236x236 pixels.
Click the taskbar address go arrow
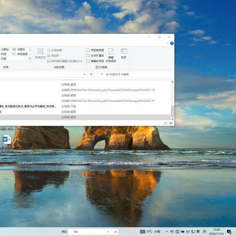pos(115,232)
